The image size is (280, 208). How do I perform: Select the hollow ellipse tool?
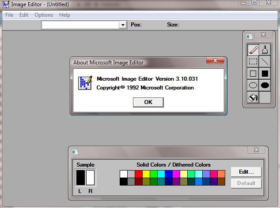[x=253, y=85]
